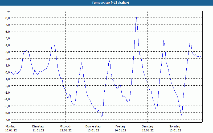Select the -1,0 y-axis label

click(7, 79)
